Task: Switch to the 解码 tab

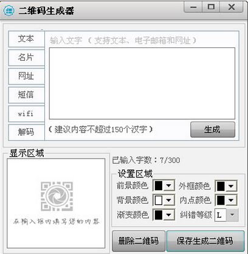Action: [26, 132]
